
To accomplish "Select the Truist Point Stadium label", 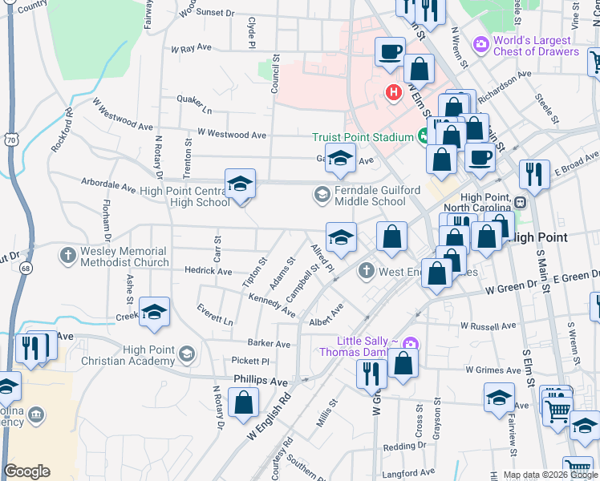I will click(x=363, y=137).
